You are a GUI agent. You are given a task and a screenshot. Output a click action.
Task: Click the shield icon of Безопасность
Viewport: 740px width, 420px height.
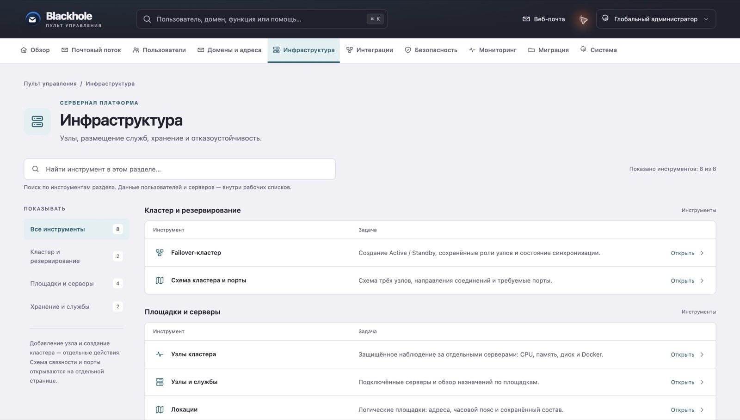point(408,50)
